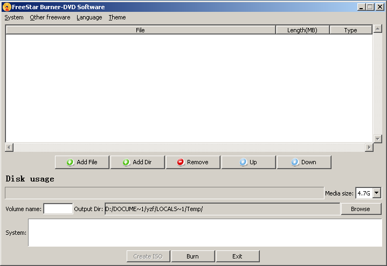
Task: Click the vertical scrollbar down arrow
Action: pyautogui.click(x=378, y=138)
